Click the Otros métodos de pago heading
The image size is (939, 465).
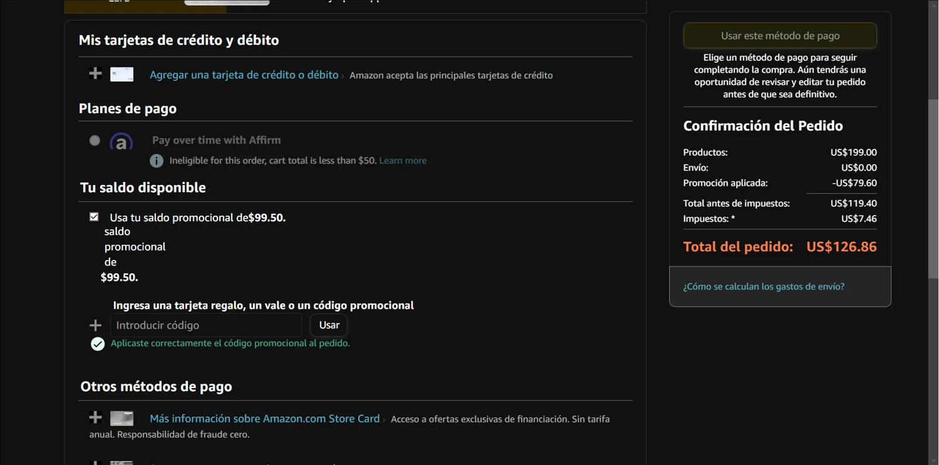click(156, 386)
